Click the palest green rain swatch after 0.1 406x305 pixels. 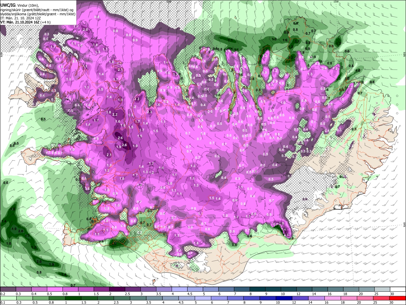point(8,298)
